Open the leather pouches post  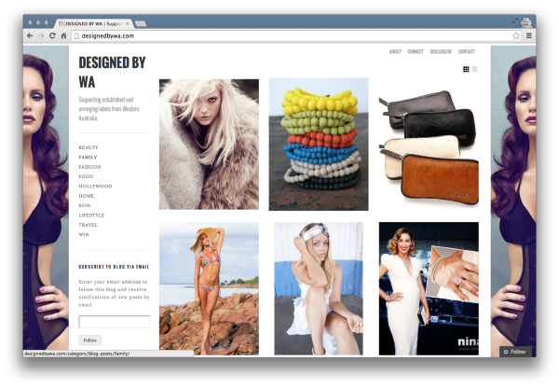pos(429,147)
